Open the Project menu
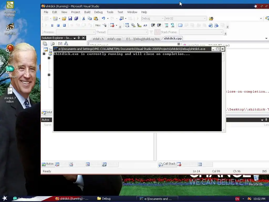The image size is (269, 202). coord(76,12)
